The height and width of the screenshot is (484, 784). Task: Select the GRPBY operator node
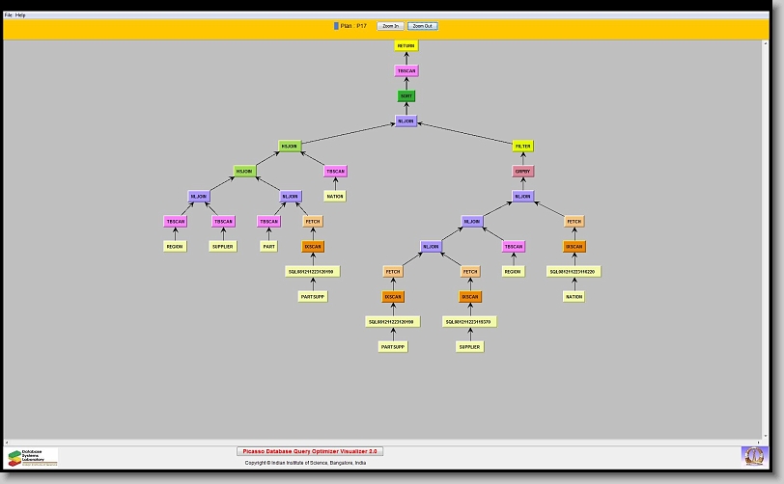point(522,172)
